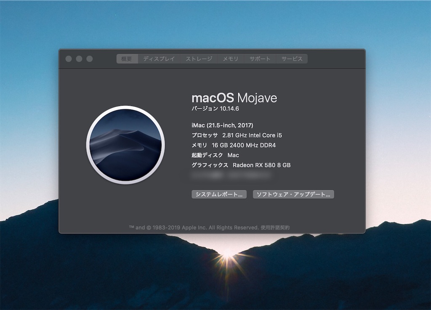Close the About This Mac window
Viewport: 431px width, 310px height.
[69, 59]
